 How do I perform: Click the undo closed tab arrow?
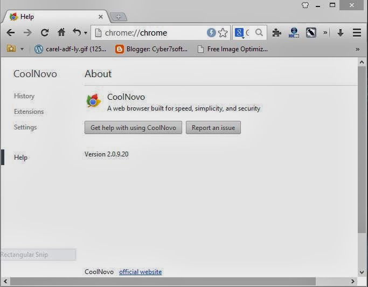click(x=77, y=32)
